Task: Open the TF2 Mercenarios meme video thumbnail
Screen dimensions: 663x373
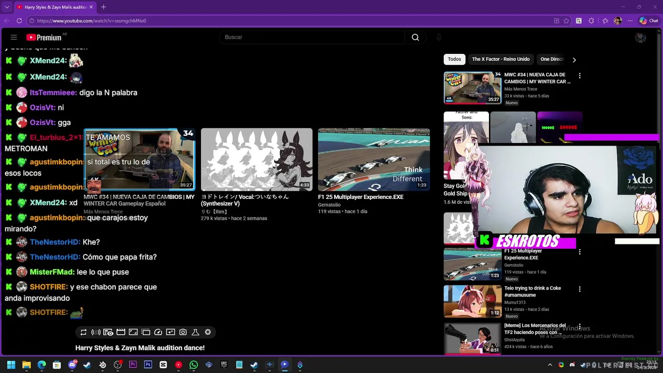Action: [x=472, y=338]
